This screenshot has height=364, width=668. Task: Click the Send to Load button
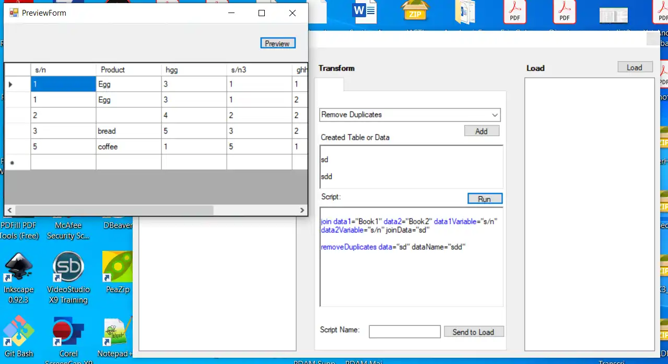(x=474, y=332)
